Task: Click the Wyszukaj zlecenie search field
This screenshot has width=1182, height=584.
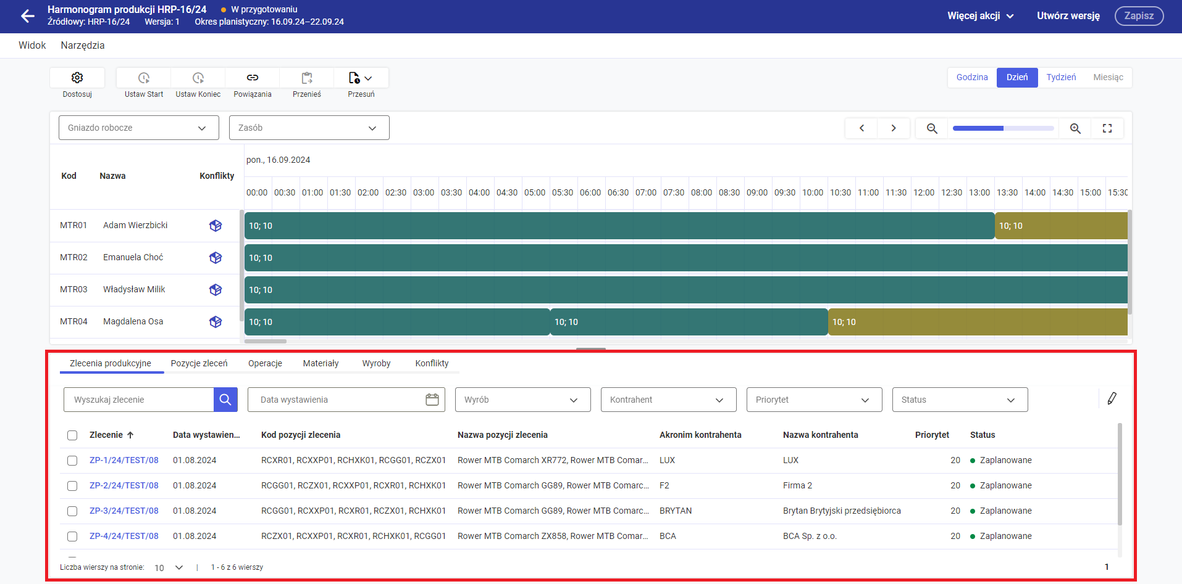Action: pos(139,400)
